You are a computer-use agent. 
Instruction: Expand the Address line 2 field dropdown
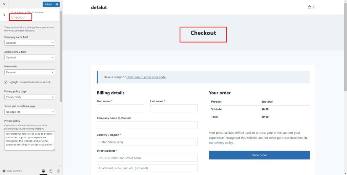[x=30, y=58]
